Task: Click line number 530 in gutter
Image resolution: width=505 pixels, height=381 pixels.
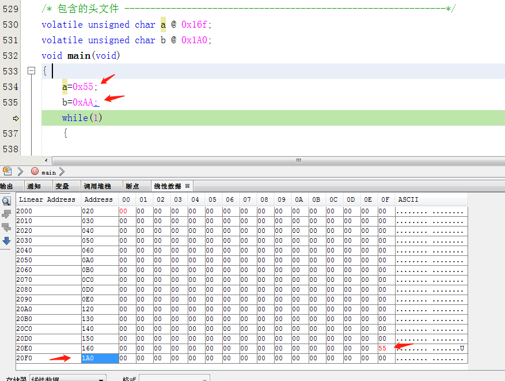Action: [10, 25]
